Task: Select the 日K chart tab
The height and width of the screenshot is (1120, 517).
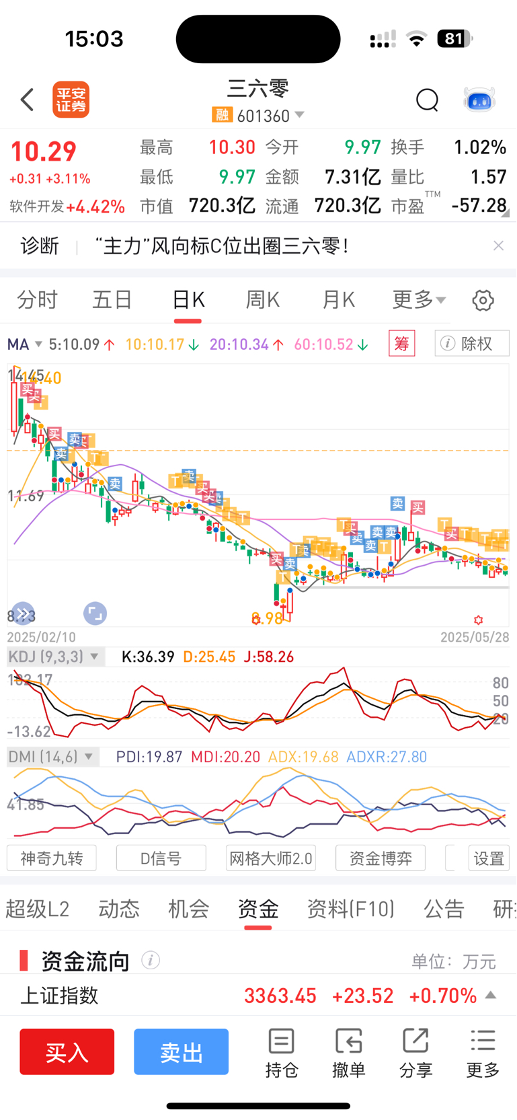Action: tap(188, 299)
